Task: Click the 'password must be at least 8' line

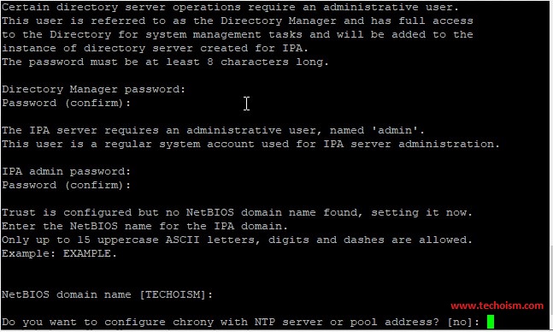Action: pyautogui.click(x=166, y=62)
